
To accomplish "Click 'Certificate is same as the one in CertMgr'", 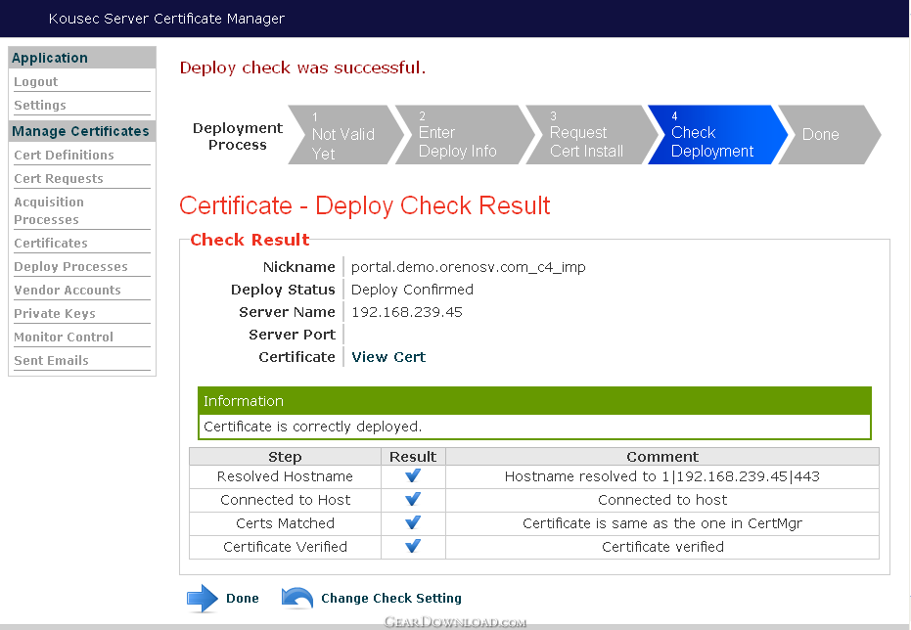I will tap(662, 523).
